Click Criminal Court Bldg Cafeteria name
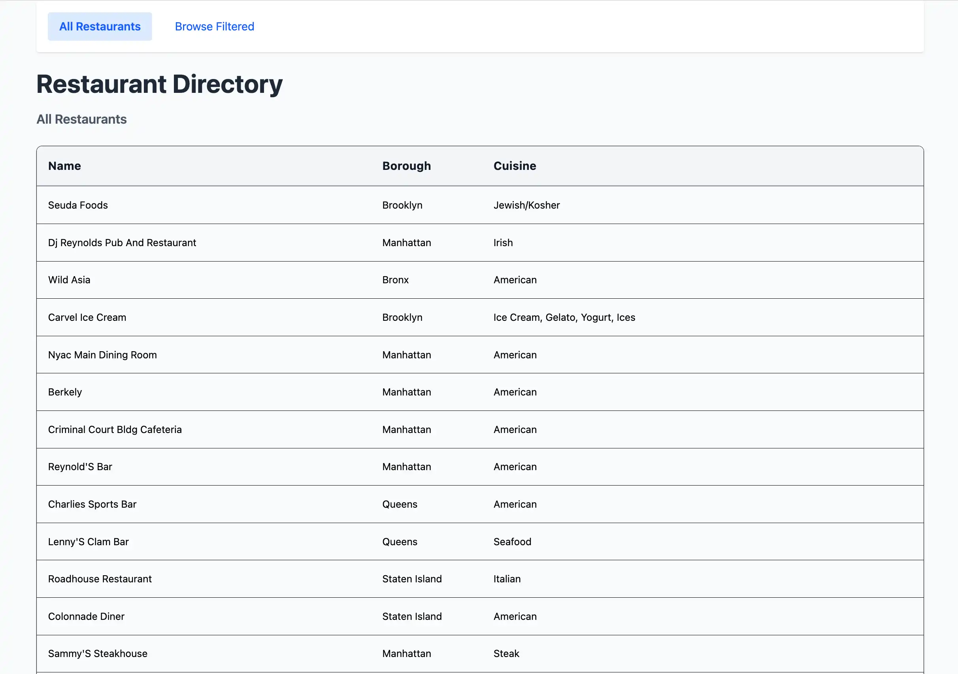The height and width of the screenshot is (674, 958). point(115,429)
